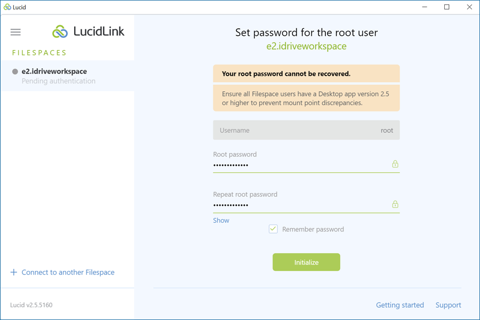Click lock icon in Root password field
The image size is (480, 320).
point(395,164)
